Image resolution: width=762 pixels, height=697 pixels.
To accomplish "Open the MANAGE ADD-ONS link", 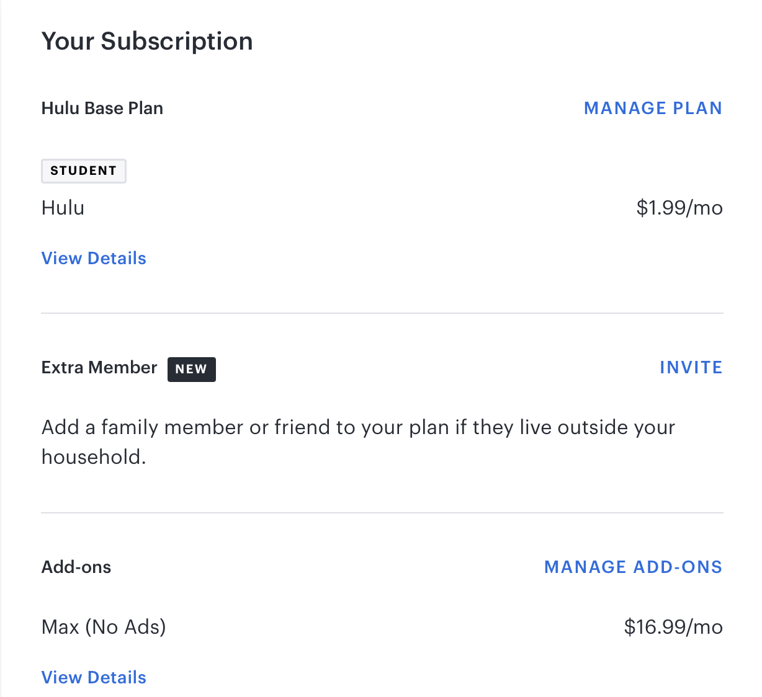I will (x=633, y=567).
